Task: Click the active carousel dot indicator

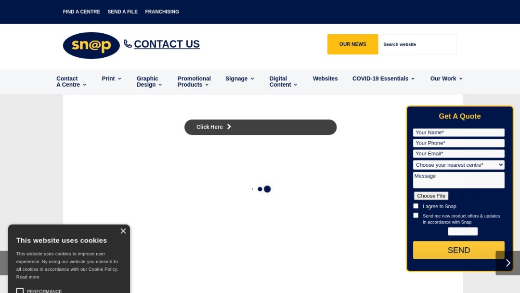Action: click(267, 189)
